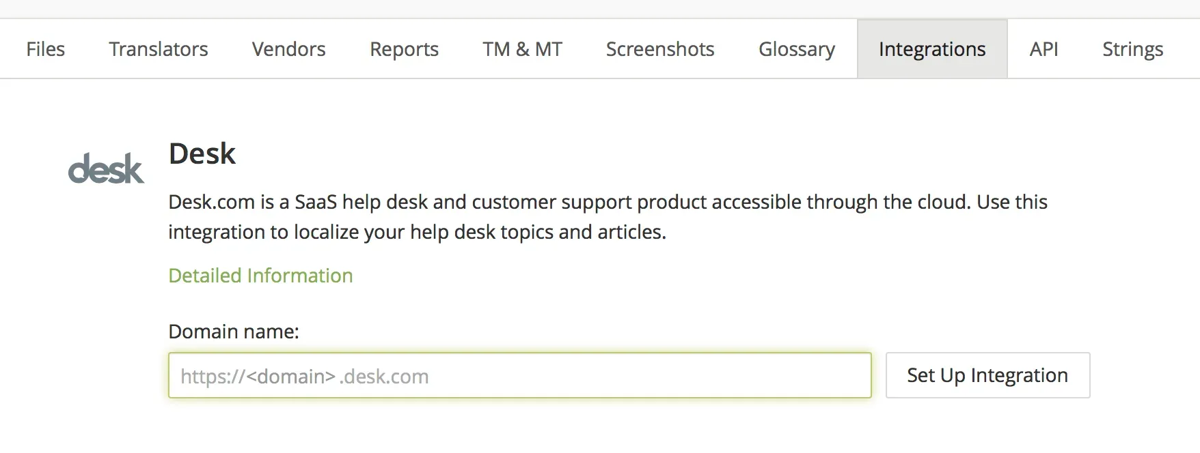Click the Desk heading title

[x=202, y=154]
